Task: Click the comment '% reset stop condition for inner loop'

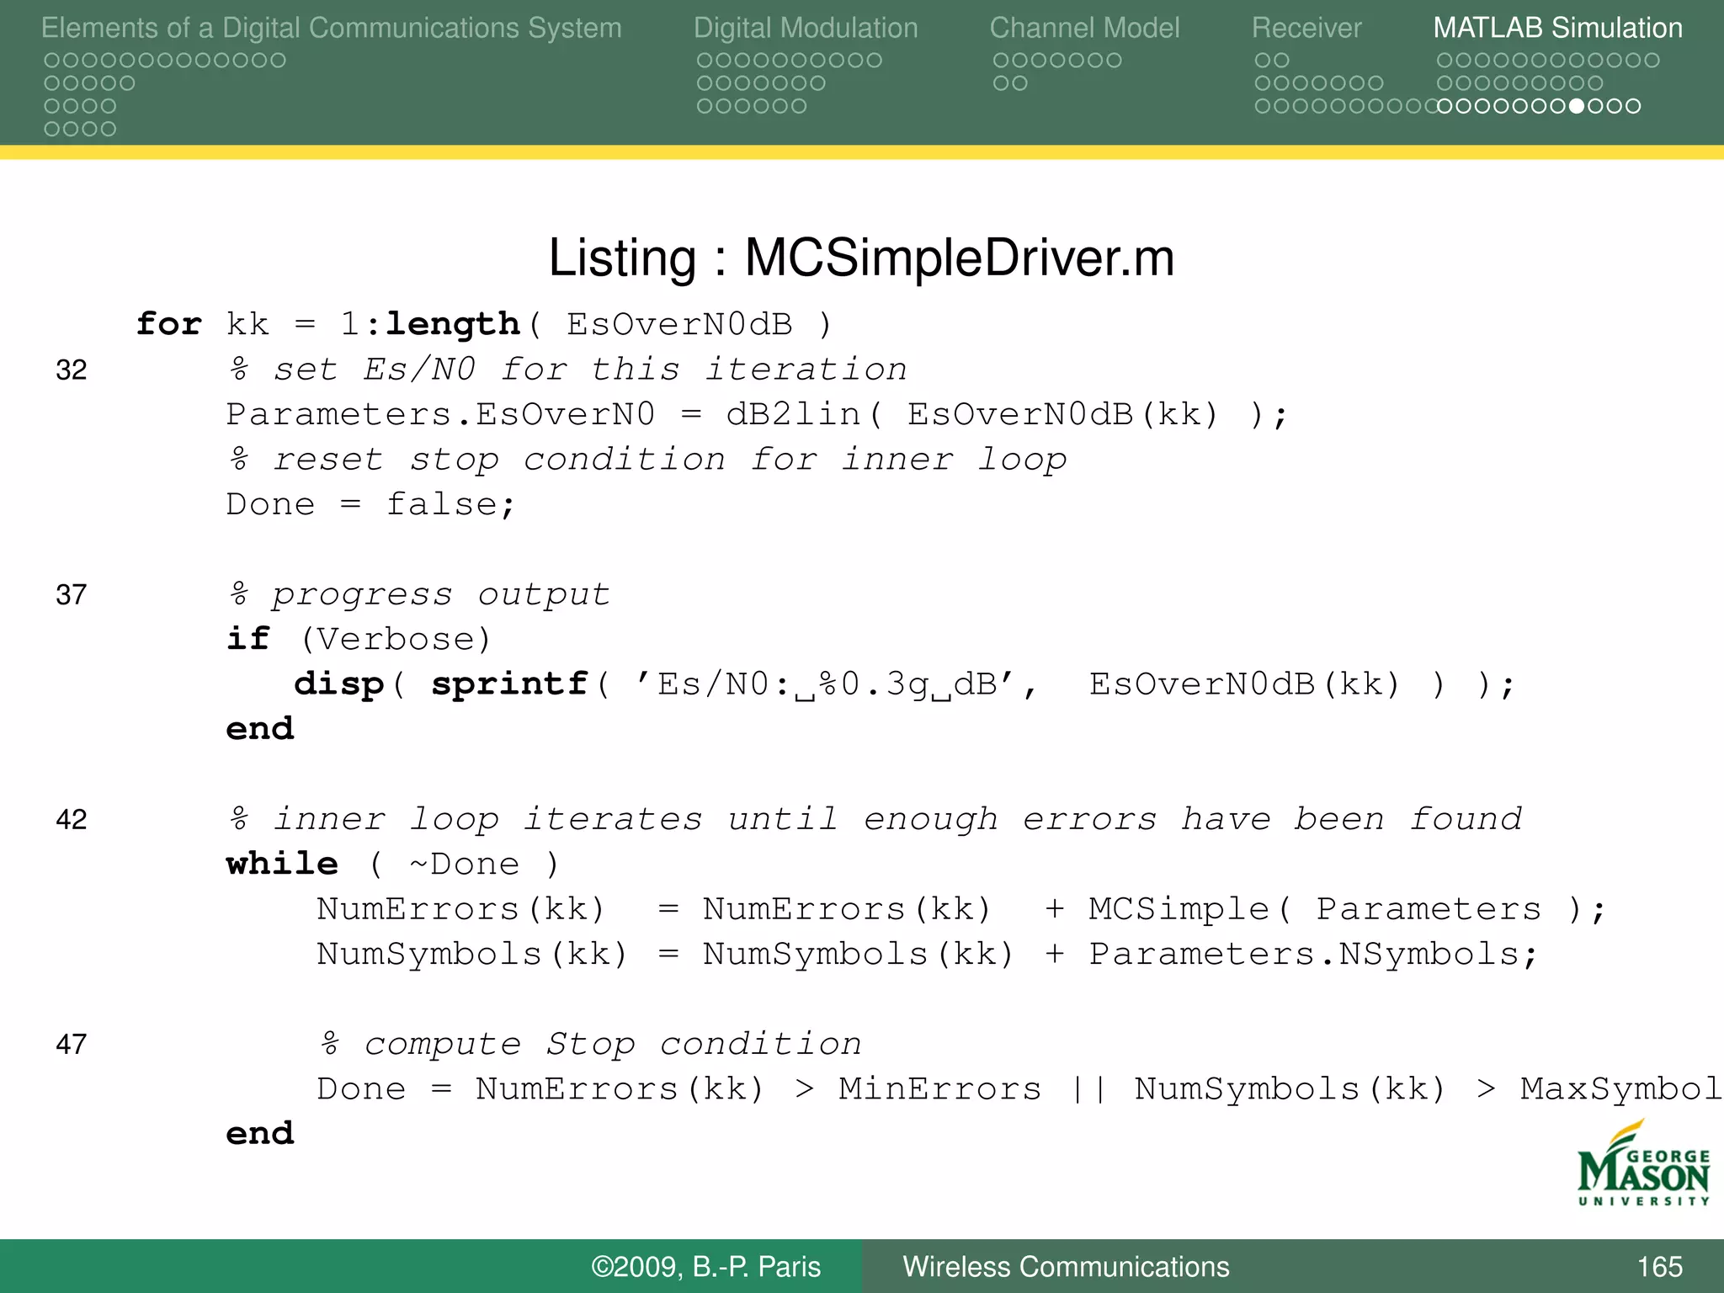Action: tap(647, 460)
